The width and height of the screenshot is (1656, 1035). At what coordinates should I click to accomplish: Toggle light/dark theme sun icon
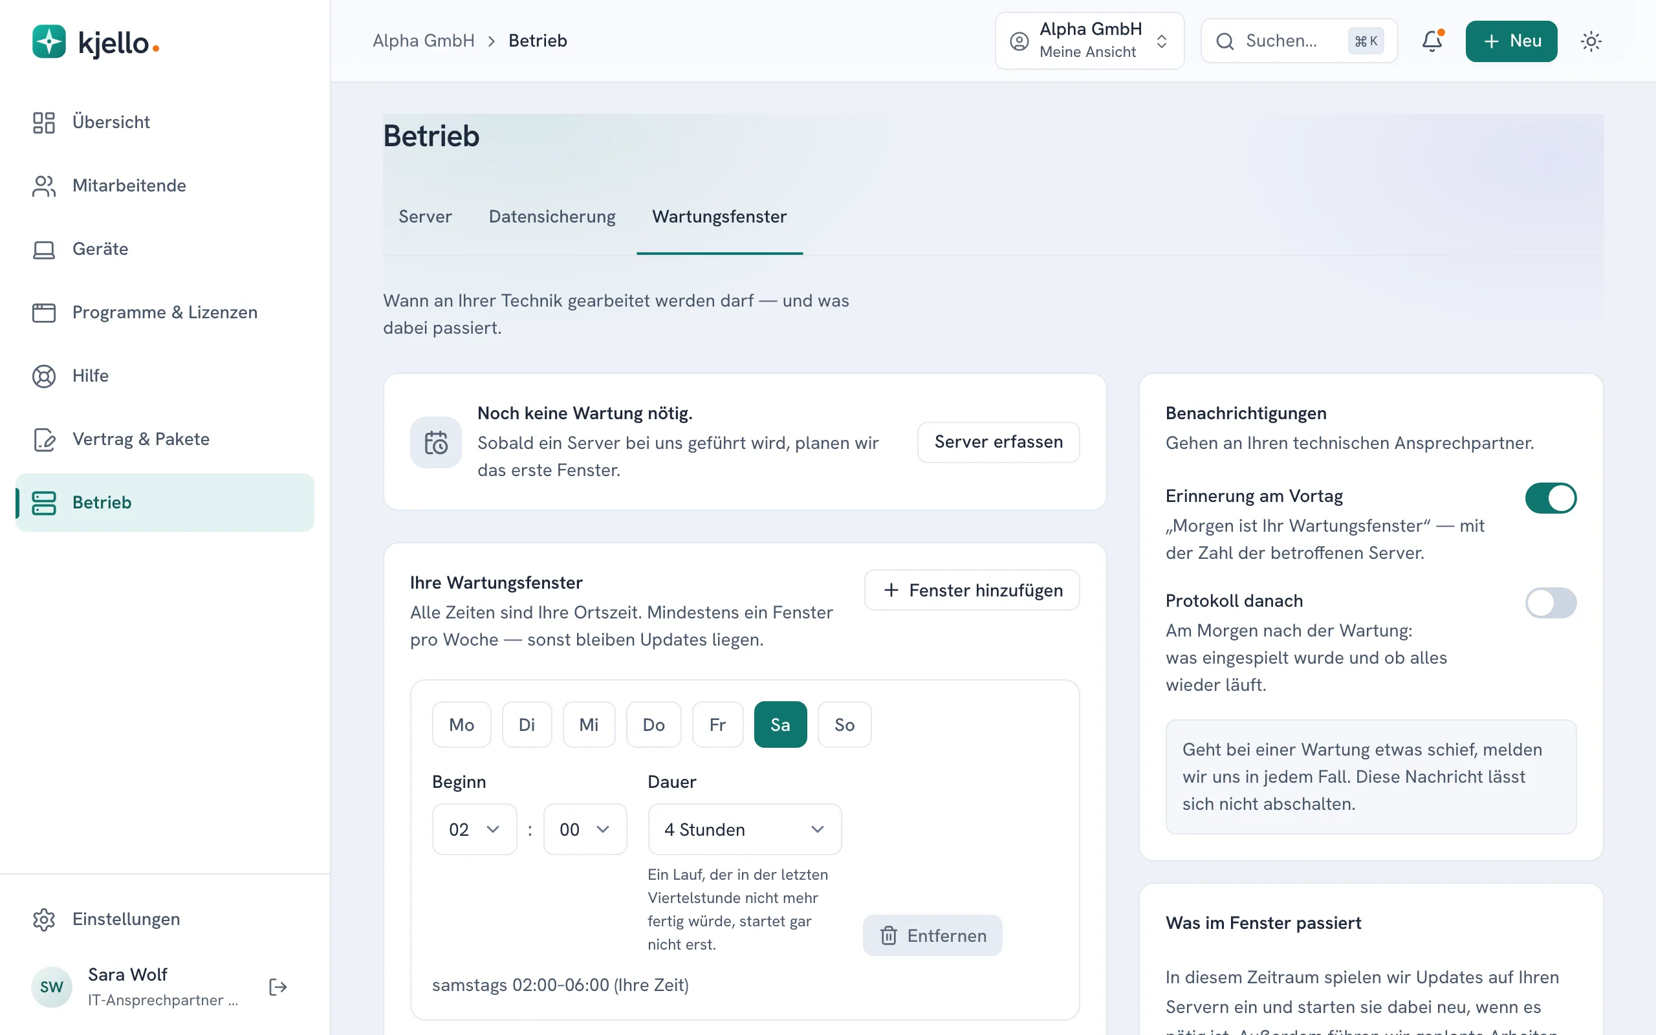click(1591, 41)
